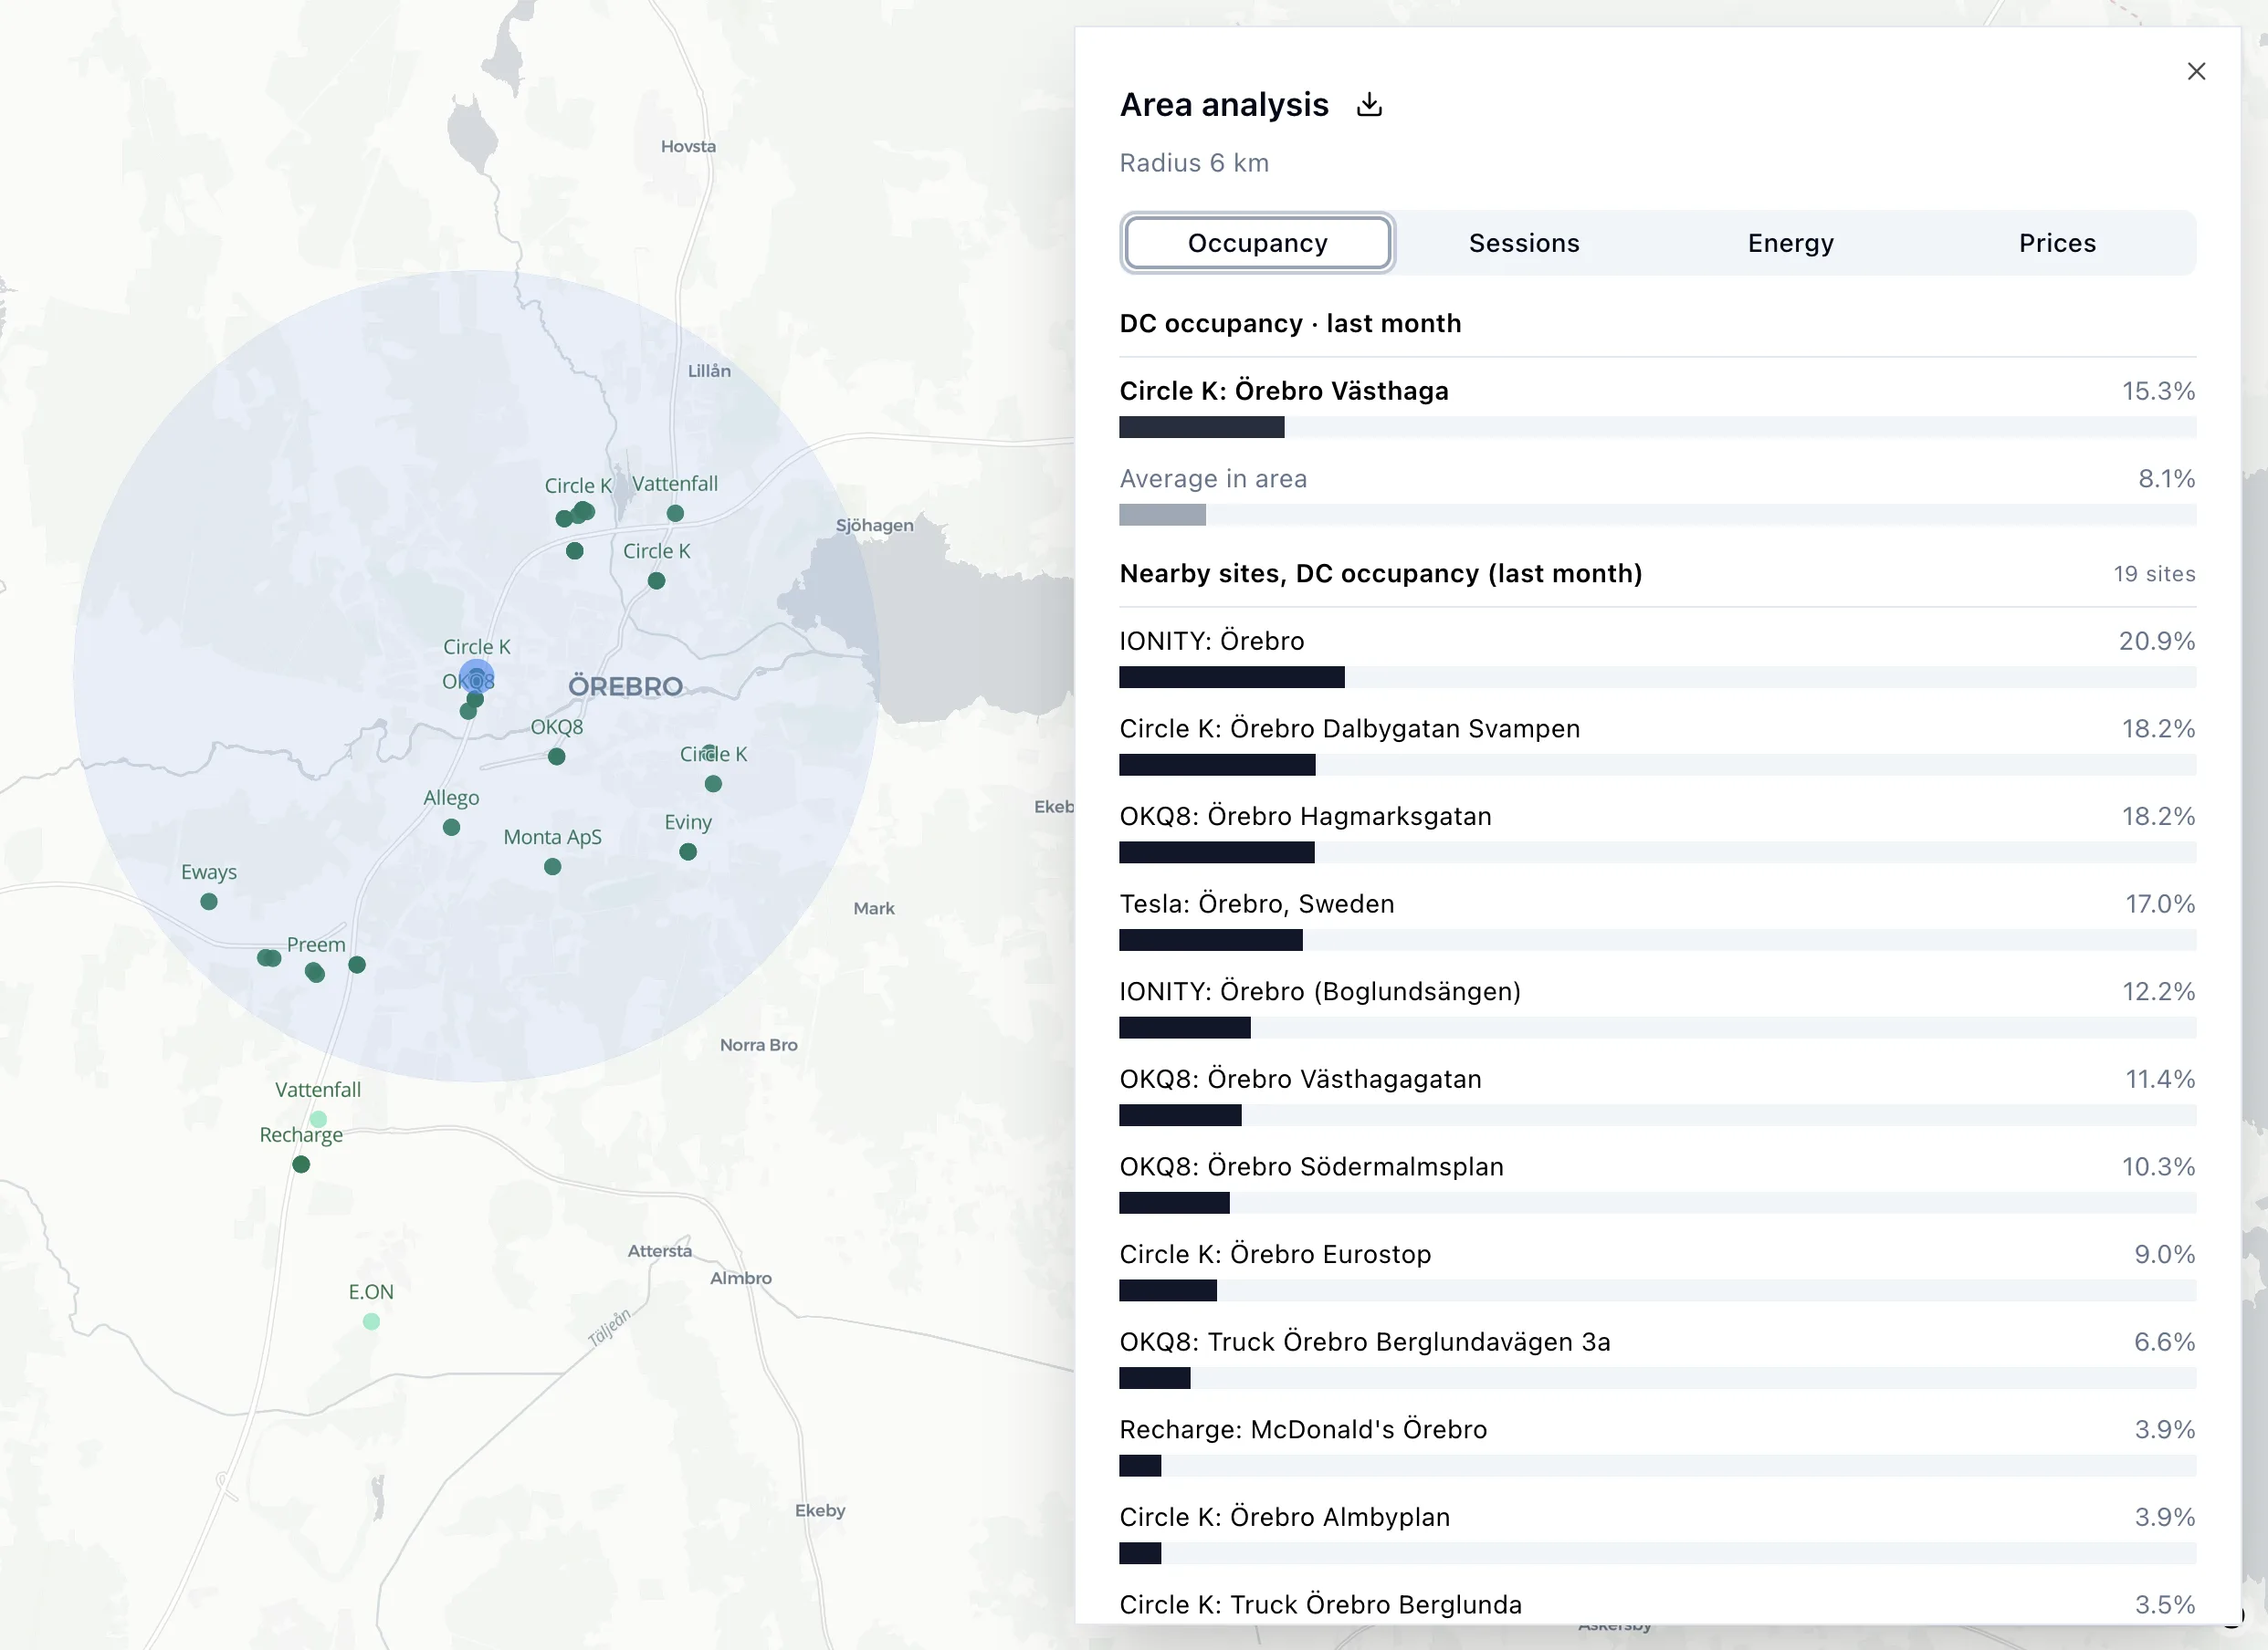The width and height of the screenshot is (2268, 1650).
Task: Select the Recharge site marker
Action: click(301, 1164)
